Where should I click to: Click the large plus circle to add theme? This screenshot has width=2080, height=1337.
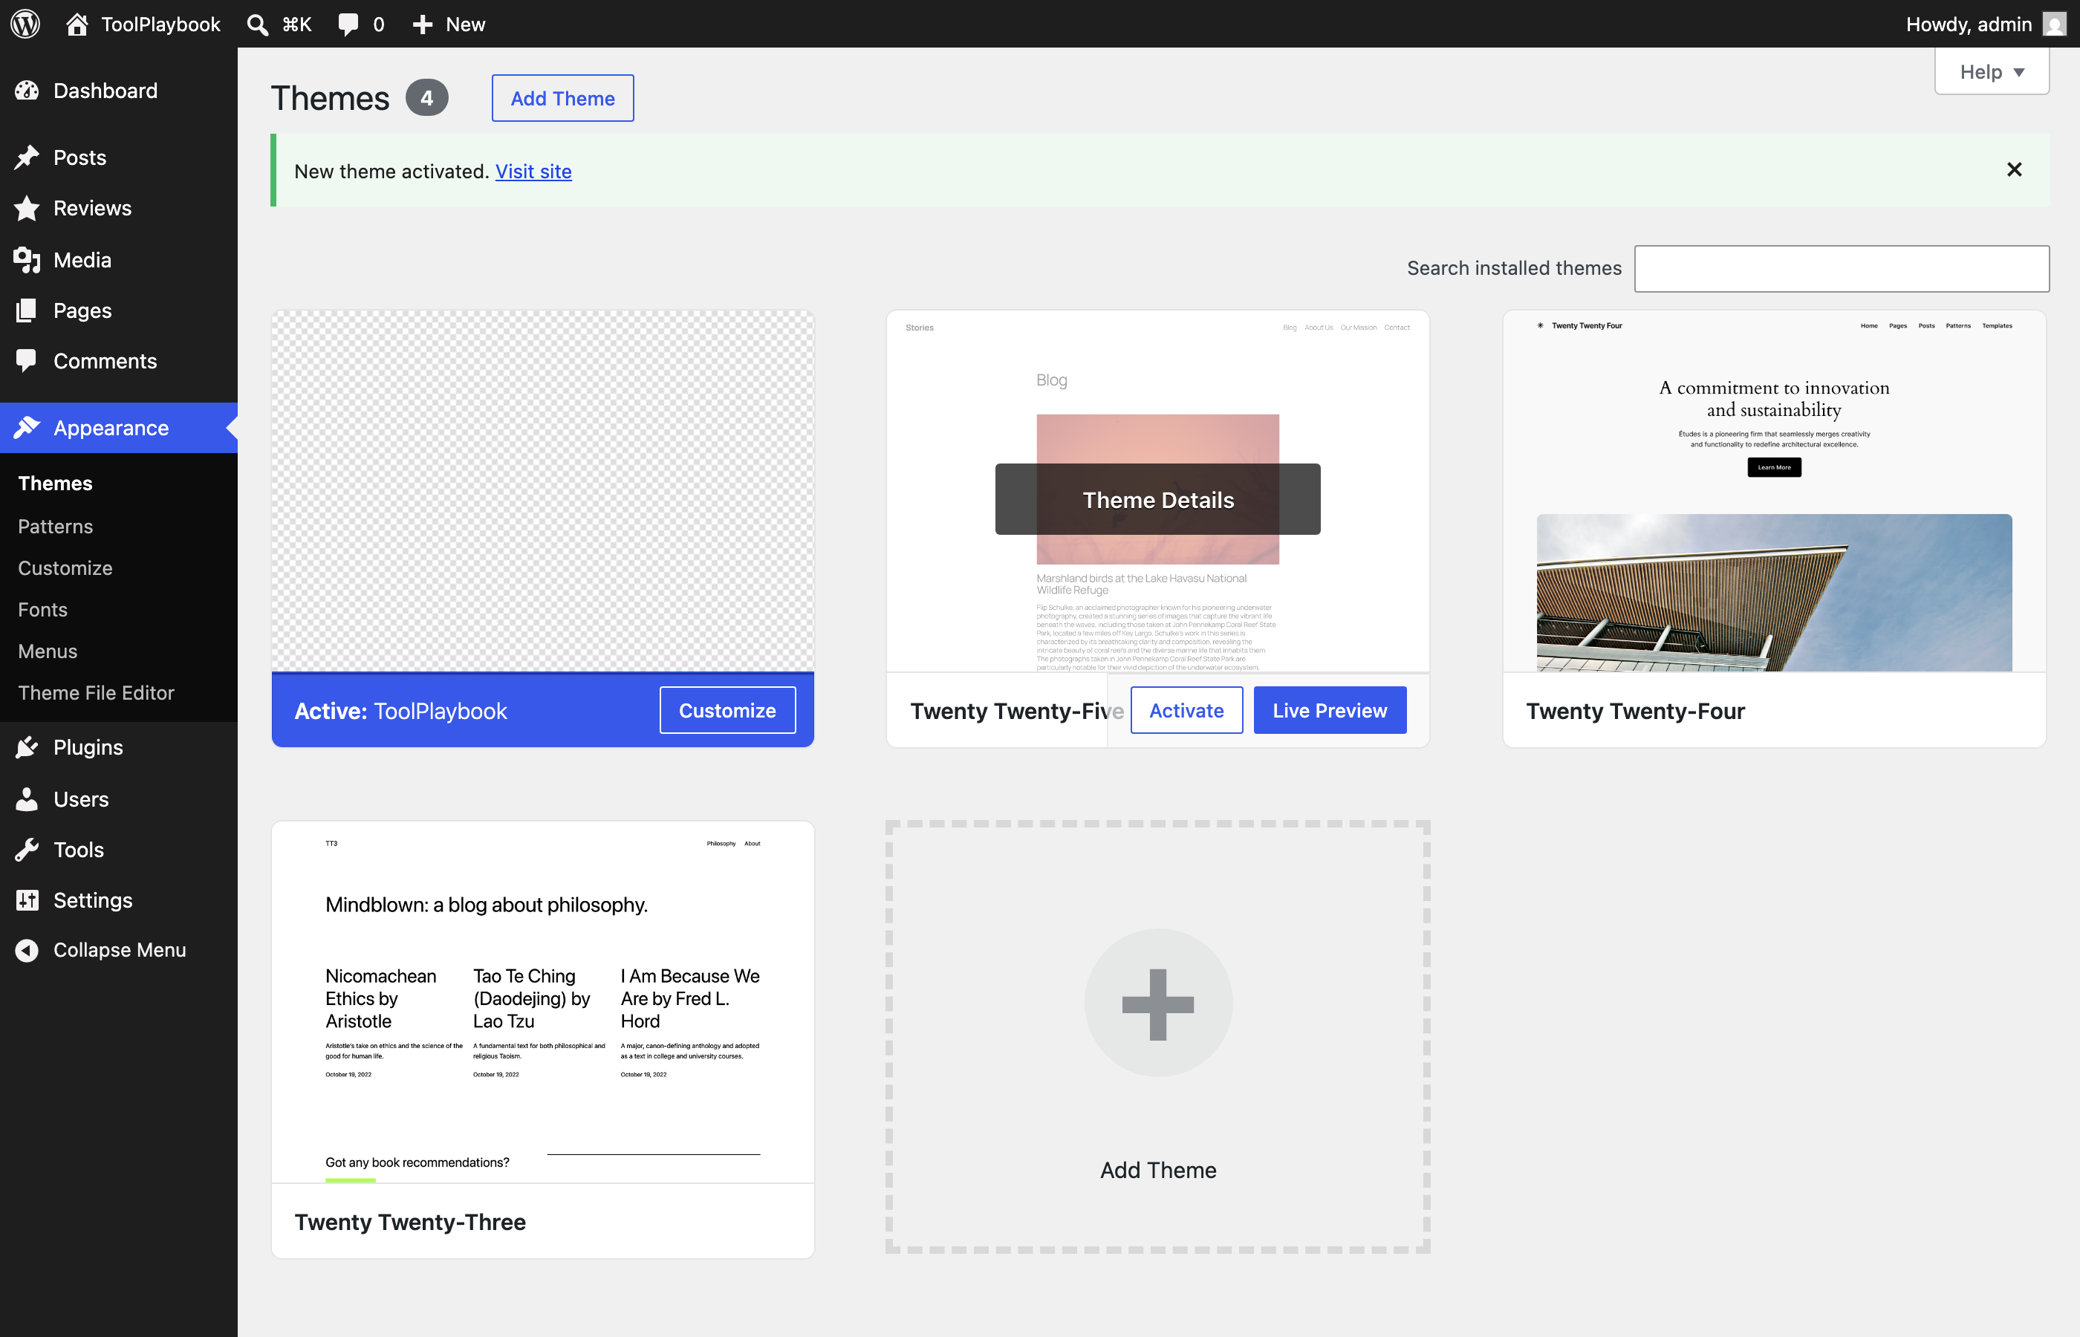[x=1158, y=1003]
